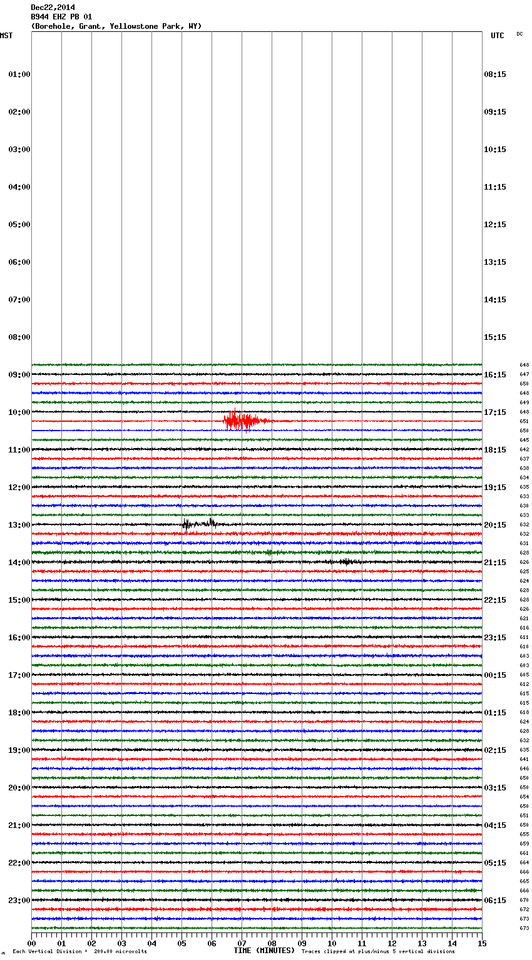Select the 06:00 MST time label
This screenshot has height=960, width=532.
19,262
